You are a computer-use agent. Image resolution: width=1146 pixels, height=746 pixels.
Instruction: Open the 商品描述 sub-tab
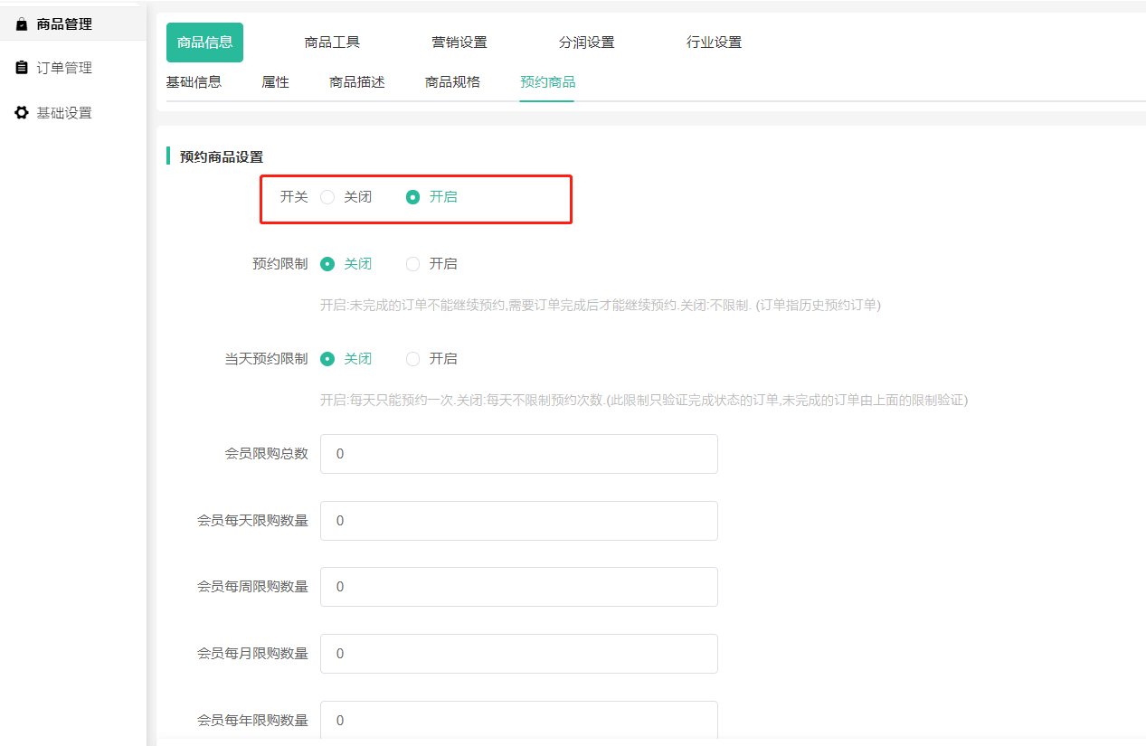[357, 82]
